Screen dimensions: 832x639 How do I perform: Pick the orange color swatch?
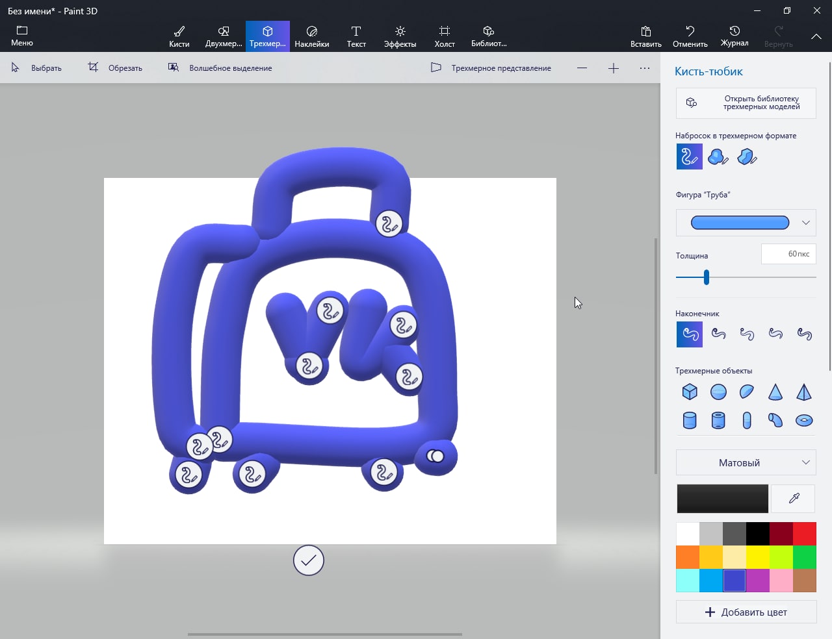point(688,557)
